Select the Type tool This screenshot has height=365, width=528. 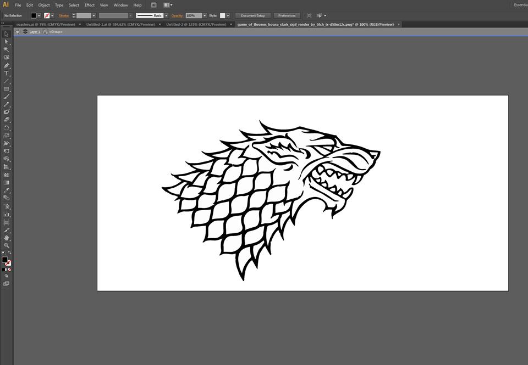click(x=7, y=73)
